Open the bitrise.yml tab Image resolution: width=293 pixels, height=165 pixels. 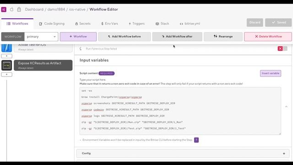190,23
